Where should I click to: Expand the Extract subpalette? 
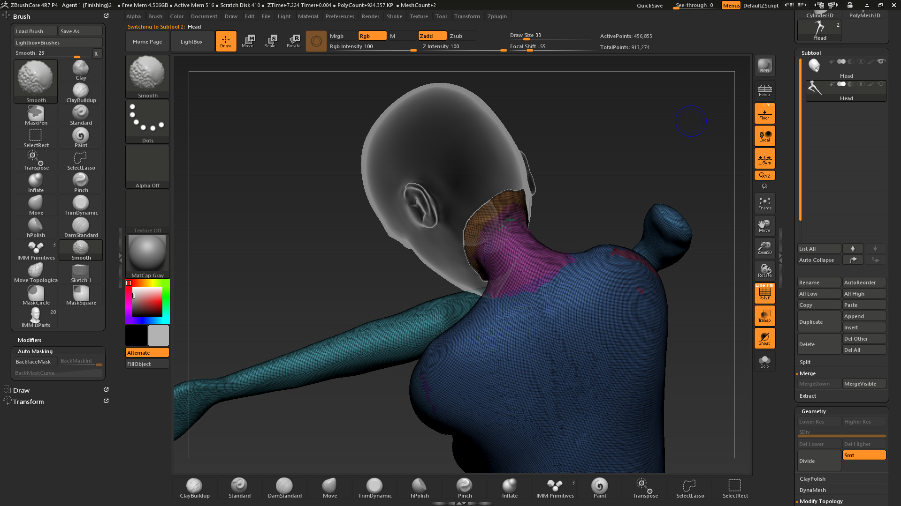(x=808, y=396)
